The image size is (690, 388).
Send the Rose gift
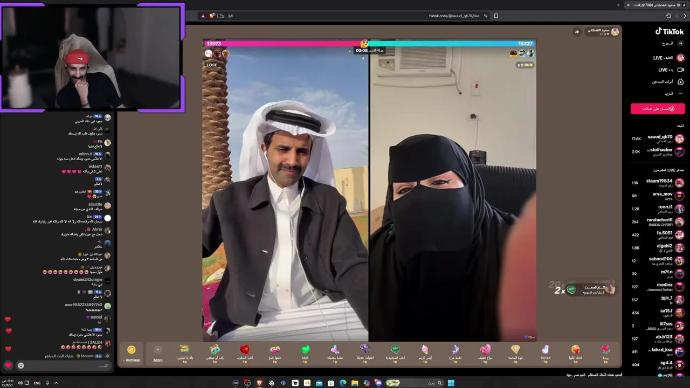point(605,353)
